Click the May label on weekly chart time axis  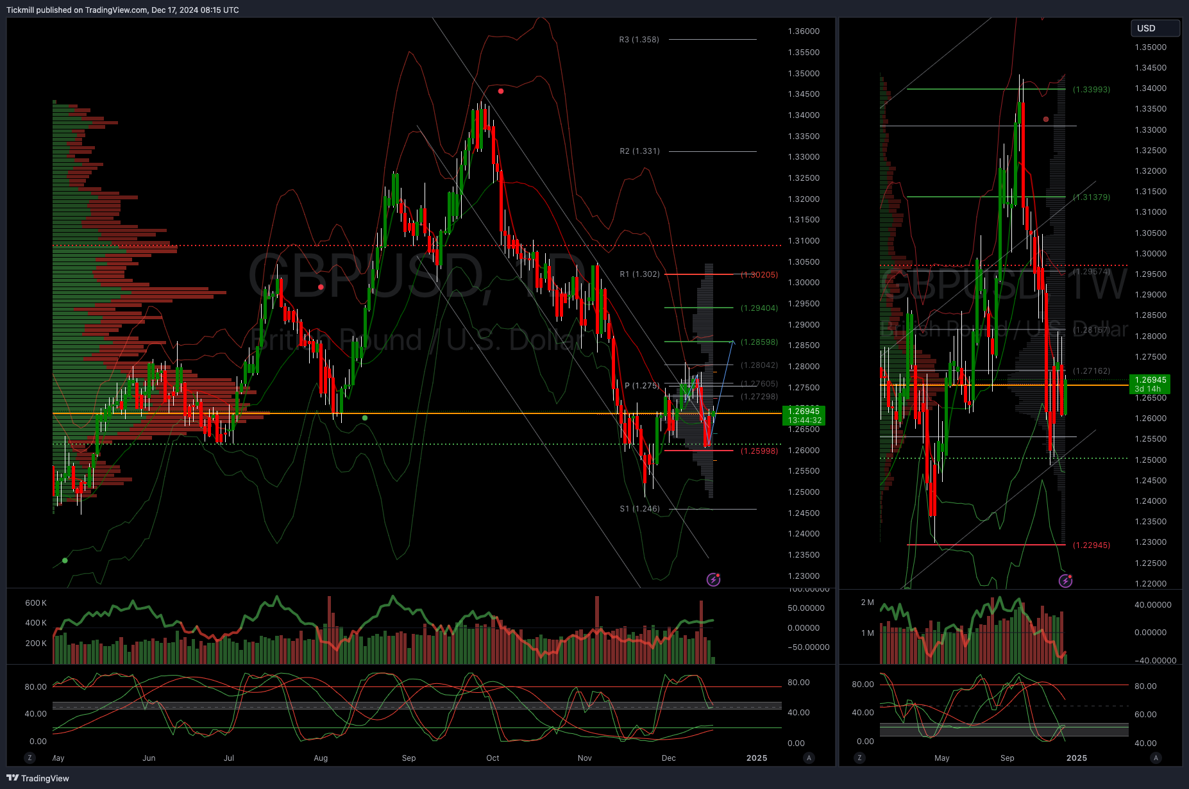click(942, 758)
